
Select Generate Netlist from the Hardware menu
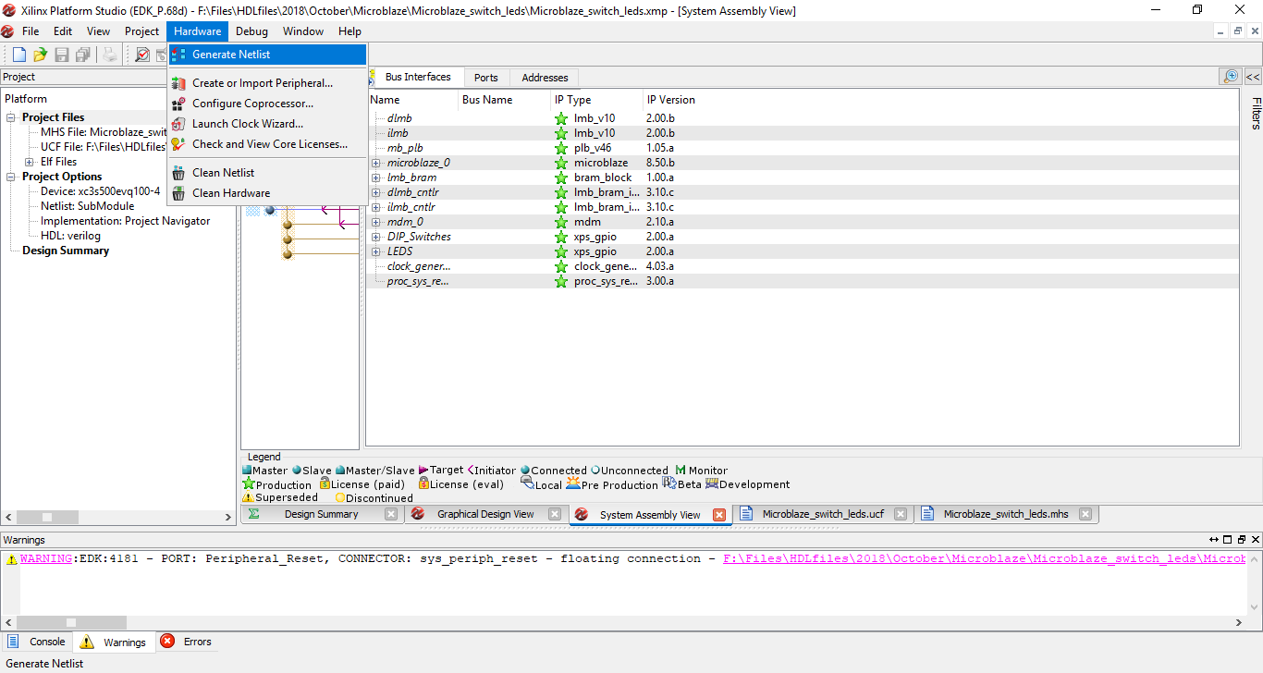click(x=267, y=55)
